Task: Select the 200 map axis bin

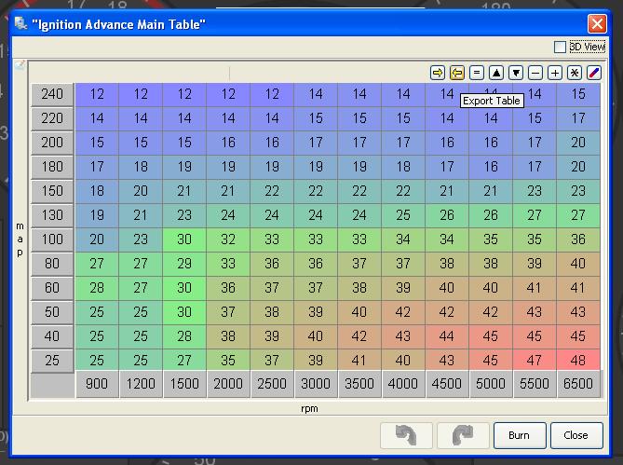Action: click(52, 143)
